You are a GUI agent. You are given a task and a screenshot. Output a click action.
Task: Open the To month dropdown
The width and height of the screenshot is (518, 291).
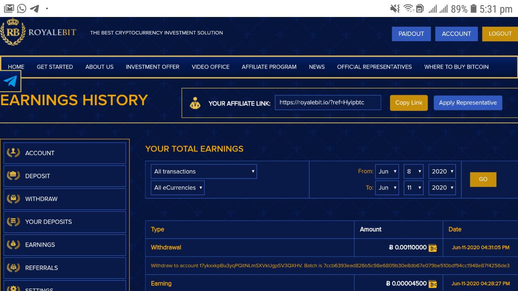[x=387, y=188]
